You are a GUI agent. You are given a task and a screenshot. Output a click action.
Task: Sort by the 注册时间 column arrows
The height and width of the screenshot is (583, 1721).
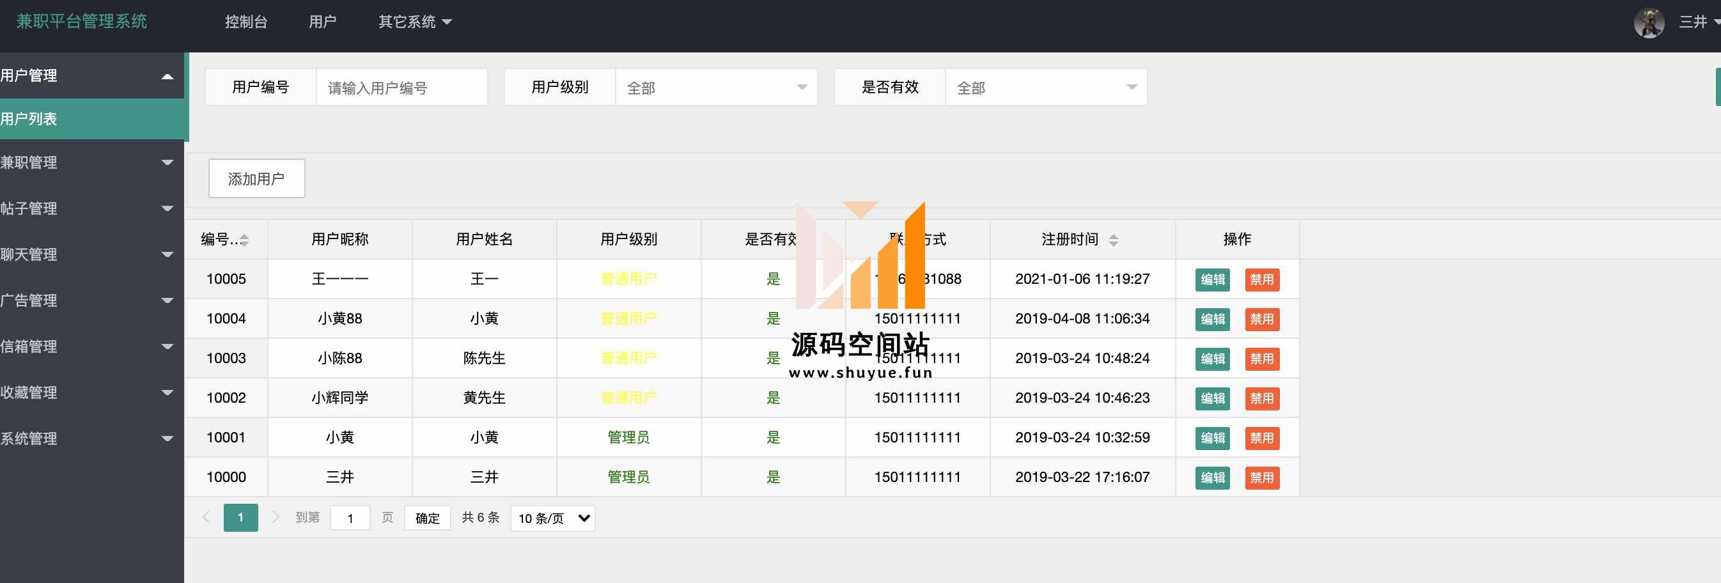(x=1113, y=240)
